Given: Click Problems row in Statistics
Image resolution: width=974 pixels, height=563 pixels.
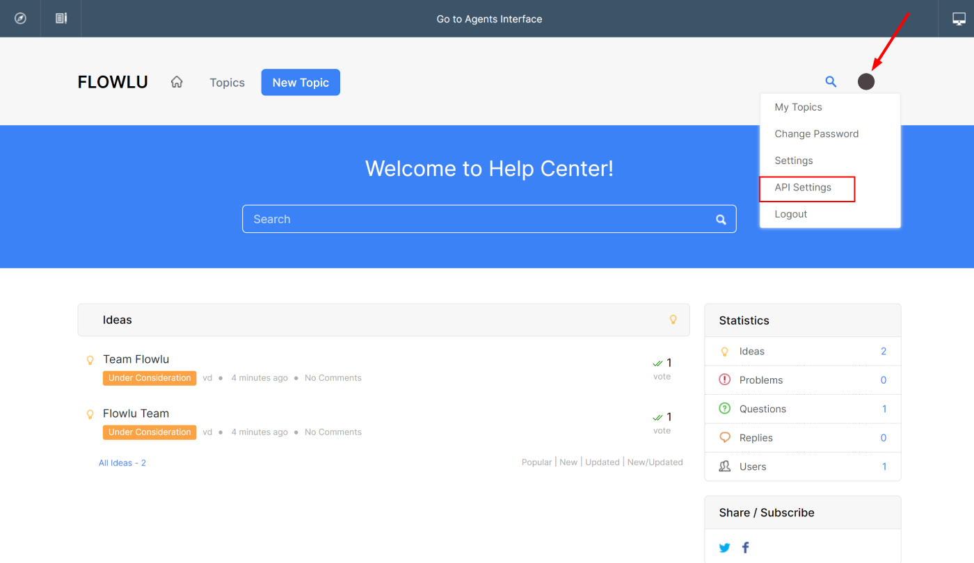Looking at the screenshot, I should [x=803, y=380].
